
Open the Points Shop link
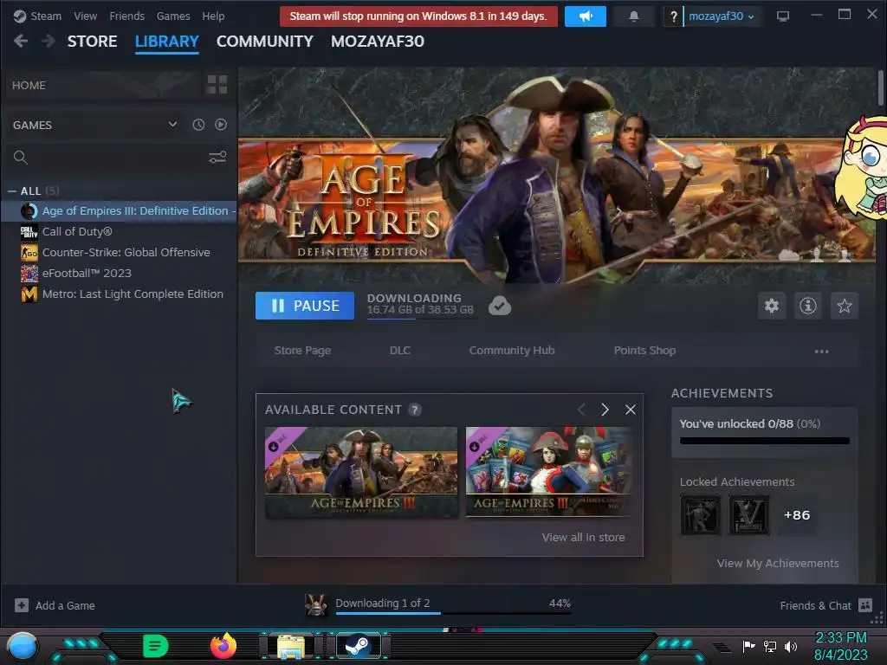(x=644, y=351)
